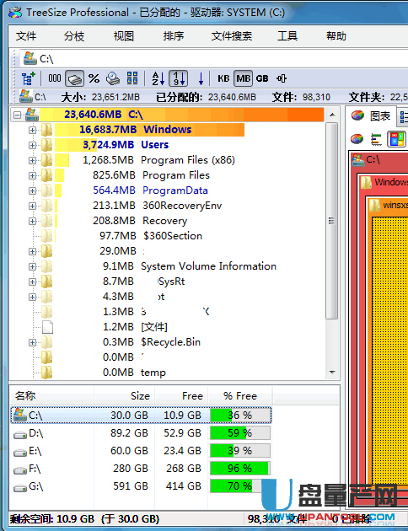The image size is (408, 531).
Task: Switch to file count (000) display mode
Action: click(55, 78)
